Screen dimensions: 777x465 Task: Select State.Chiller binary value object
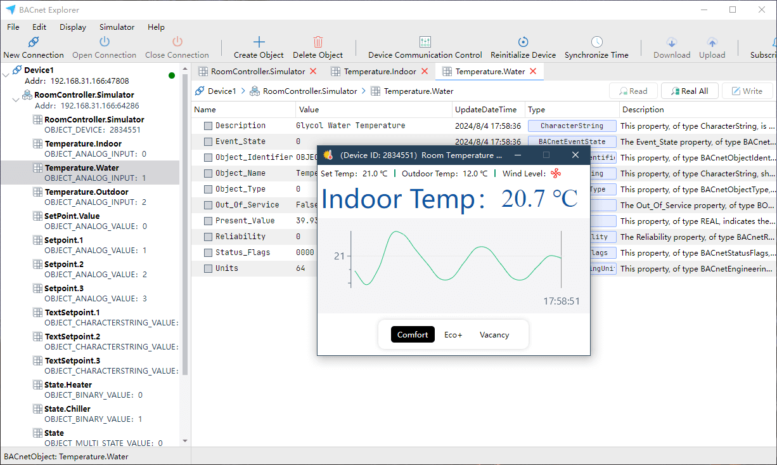(67, 409)
